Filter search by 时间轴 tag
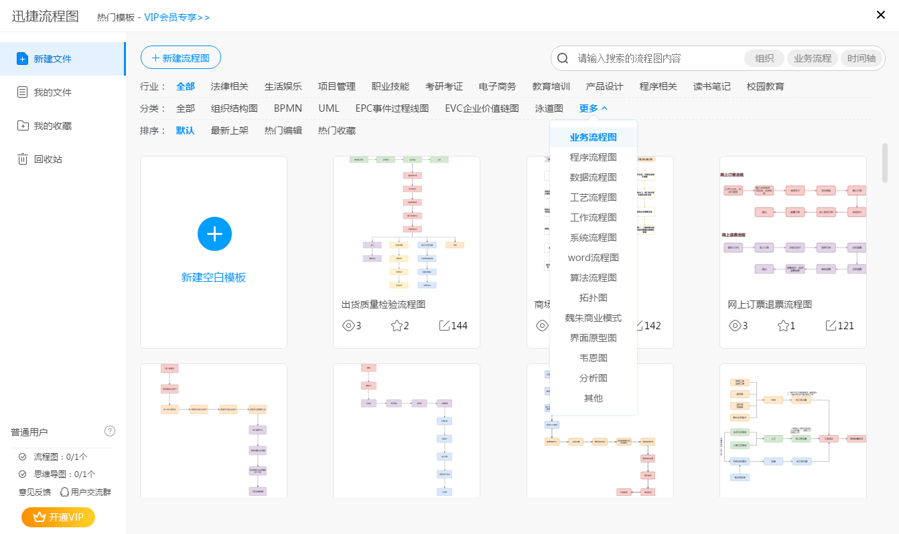Image resolution: width=899 pixels, height=534 pixels. click(861, 58)
